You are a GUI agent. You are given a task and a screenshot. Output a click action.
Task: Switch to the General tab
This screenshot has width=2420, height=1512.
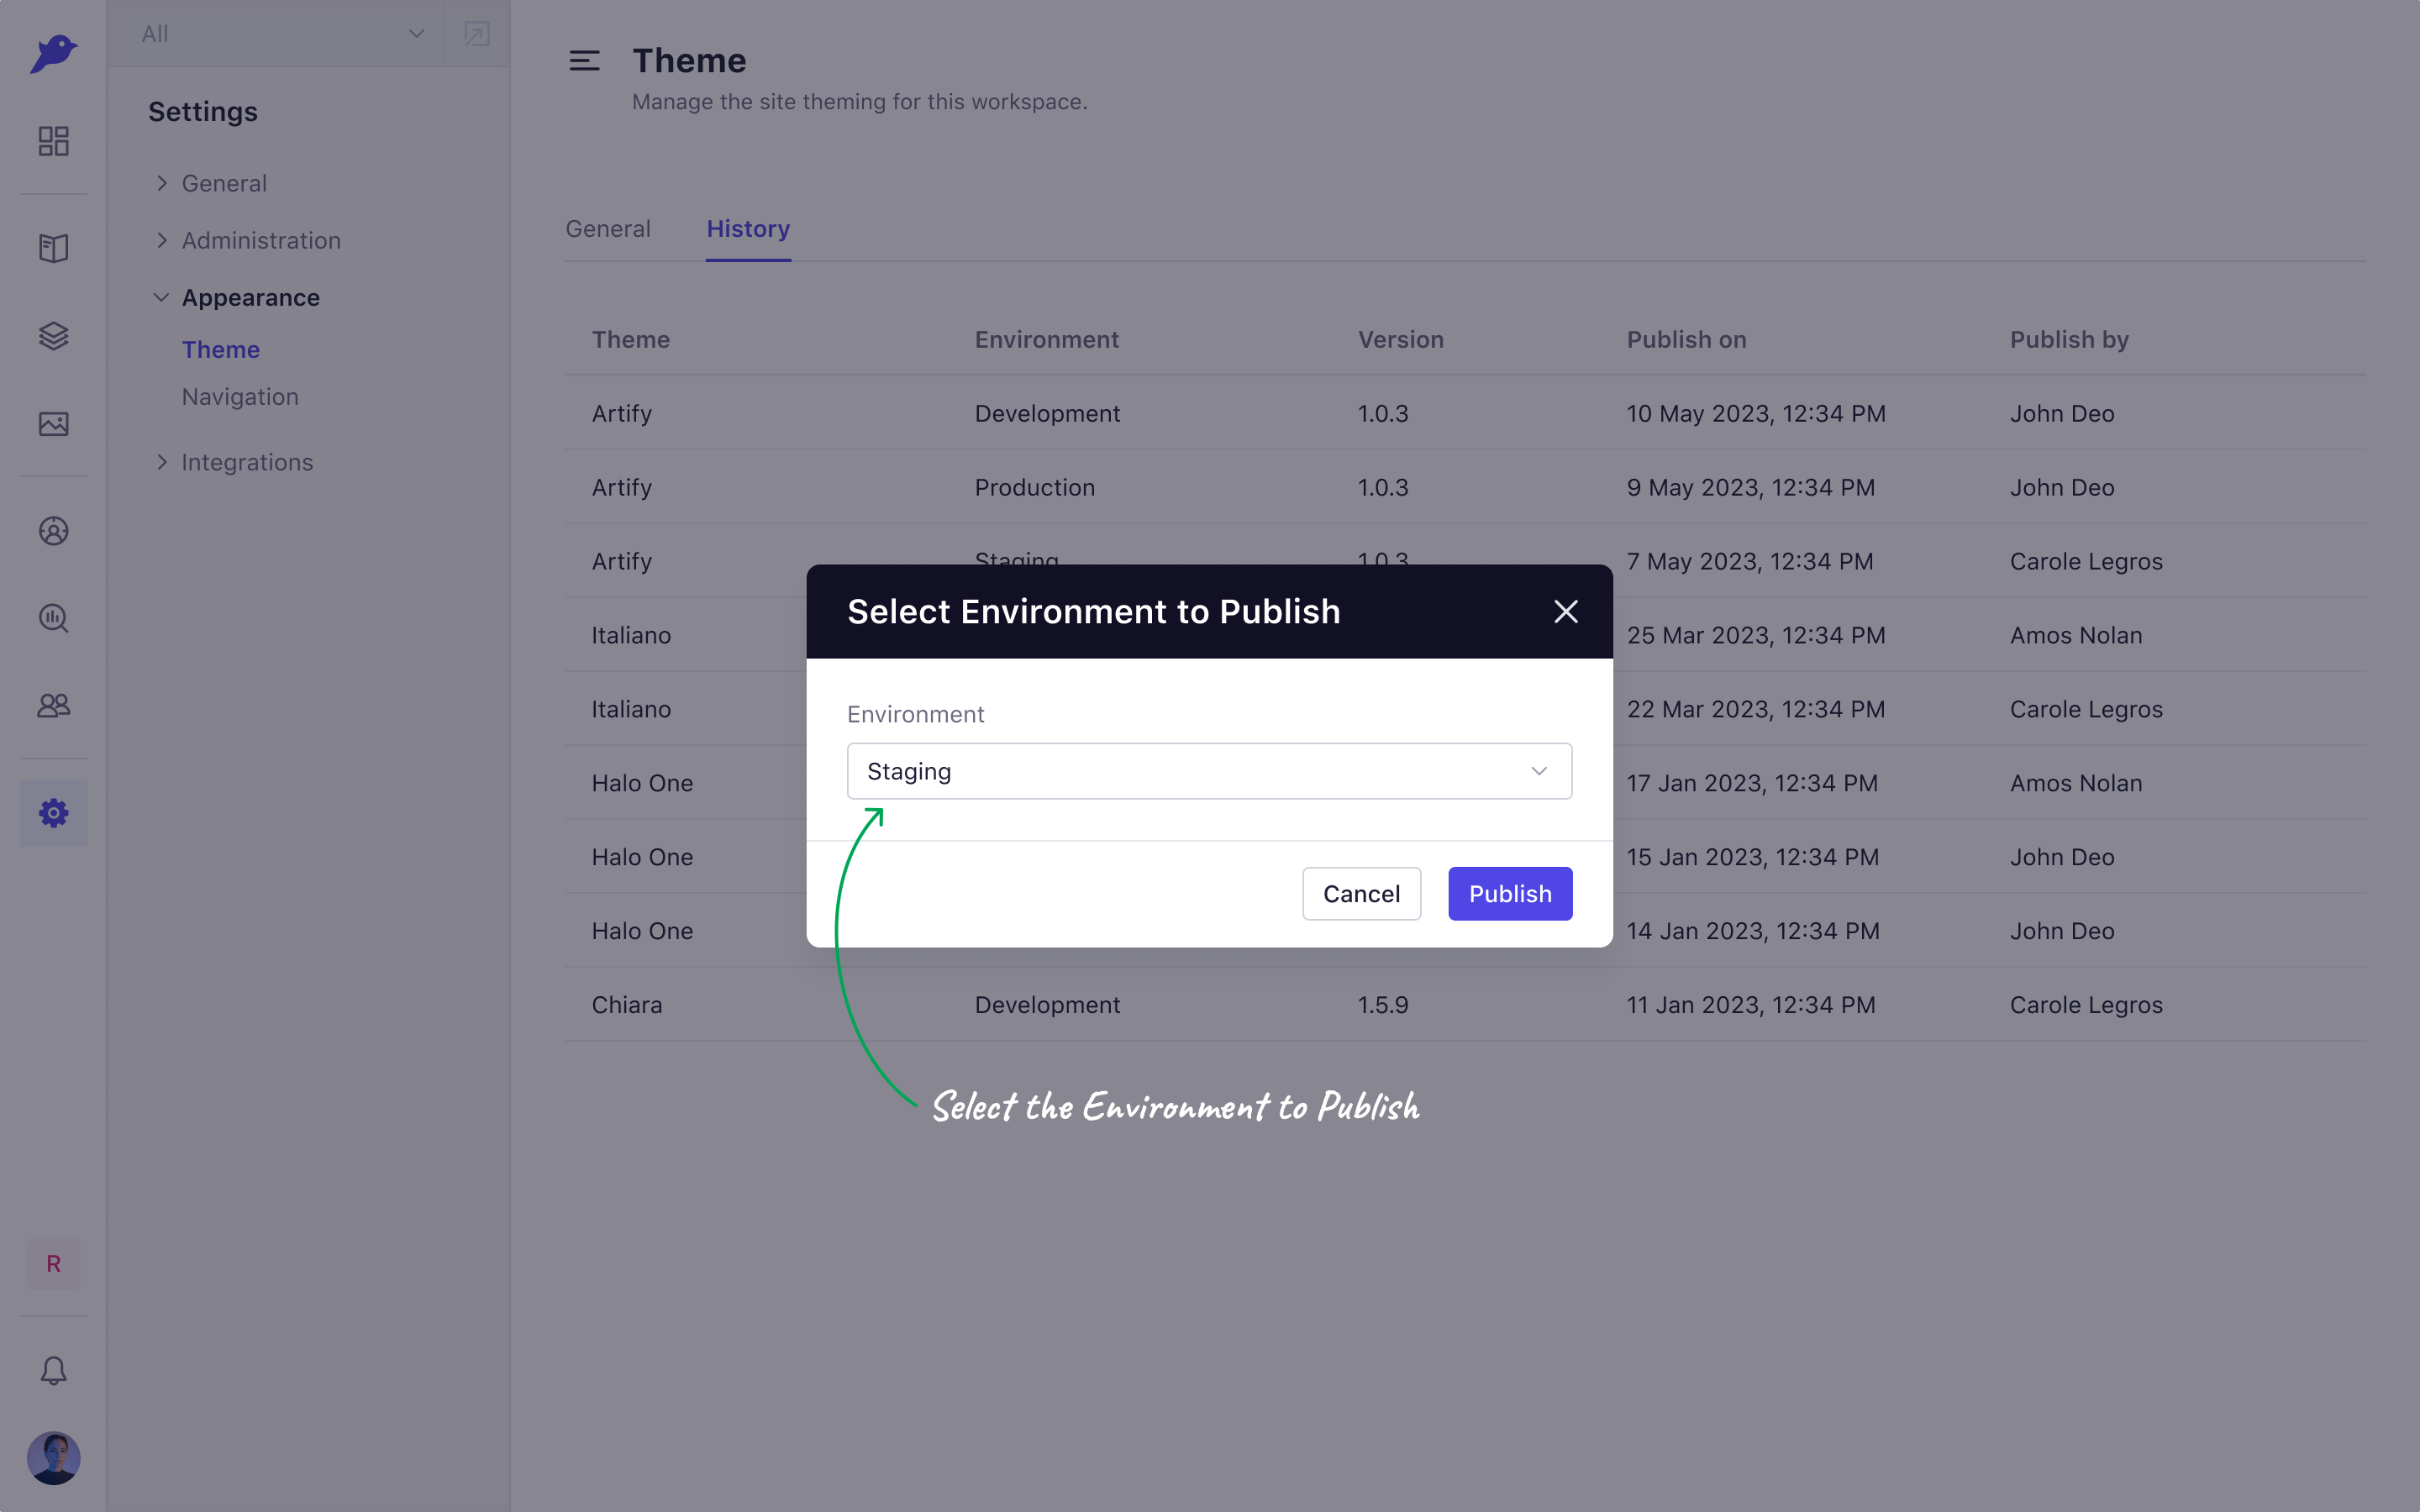pyautogui.click(x=608, y=228)
